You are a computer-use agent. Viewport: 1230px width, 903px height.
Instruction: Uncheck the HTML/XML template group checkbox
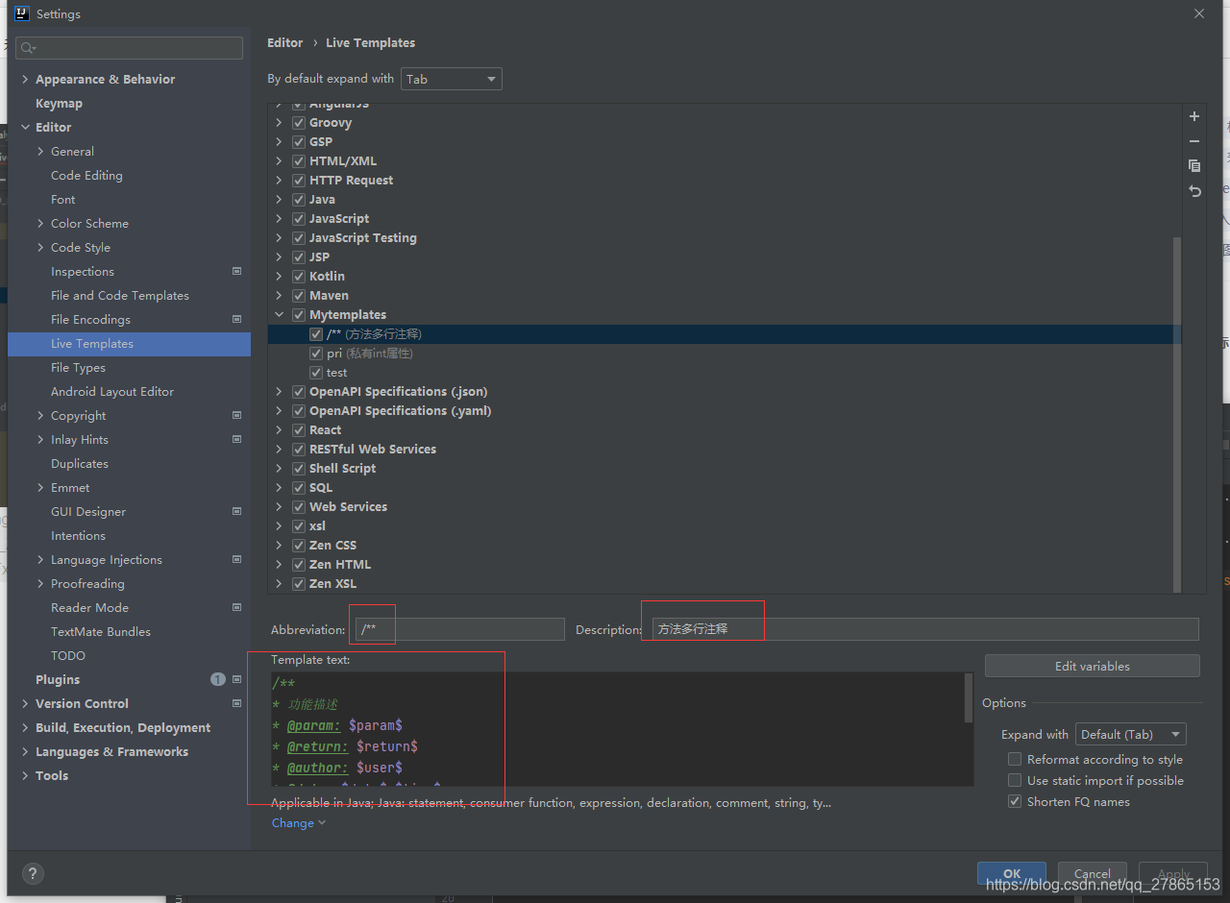(x=299, y=161)
